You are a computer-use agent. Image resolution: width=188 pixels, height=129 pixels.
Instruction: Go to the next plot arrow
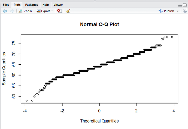coord(12,11)
